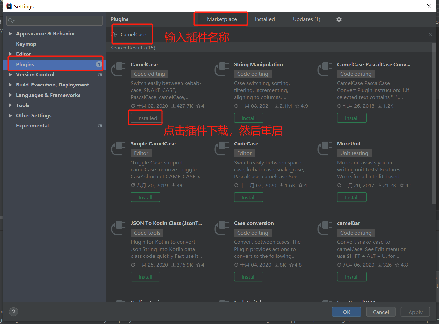Image resolution: width=439 pixels, height=324 pixels.
Task: Open the camelBar plugin title
Action: 349,223
